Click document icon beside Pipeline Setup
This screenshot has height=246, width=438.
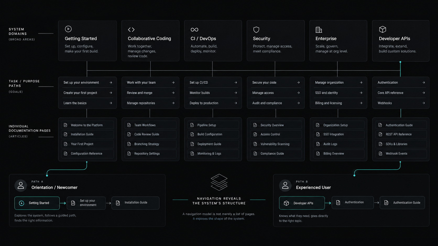[x=192, y=125]
